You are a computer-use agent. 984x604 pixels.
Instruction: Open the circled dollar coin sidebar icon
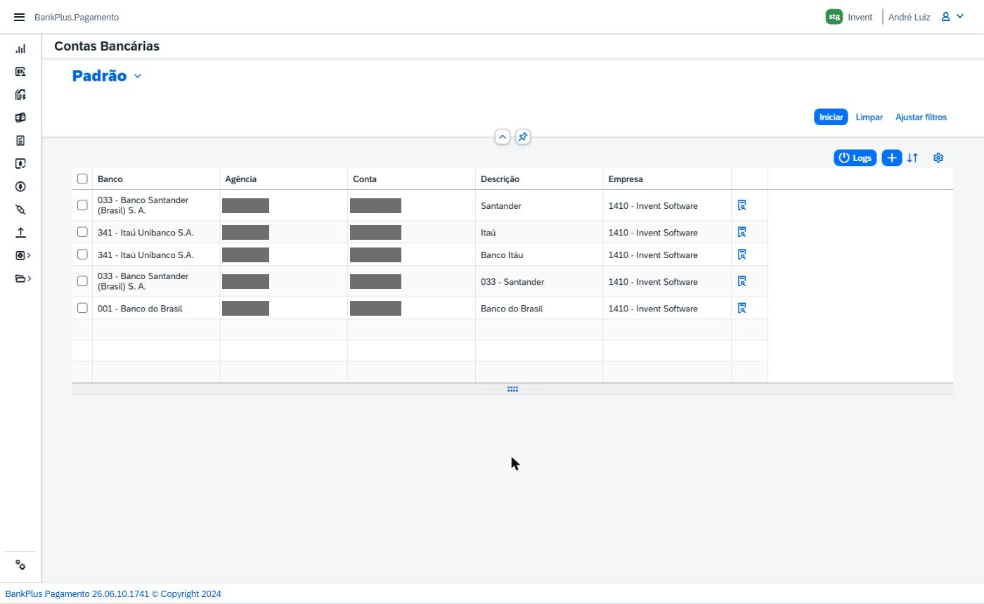20,186
